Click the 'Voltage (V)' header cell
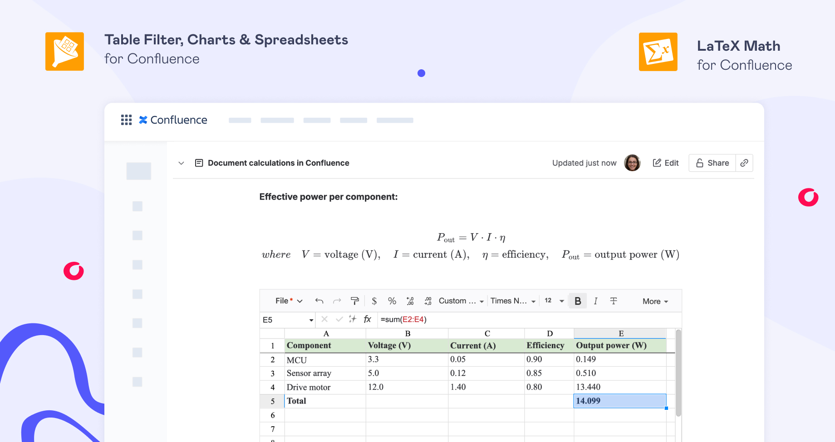Viewport: 835px width, 442px height. pyautogui.click(x=407, y=346)
